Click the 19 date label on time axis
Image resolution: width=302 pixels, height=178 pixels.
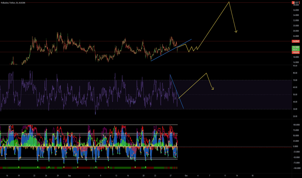tap(19, 175)
